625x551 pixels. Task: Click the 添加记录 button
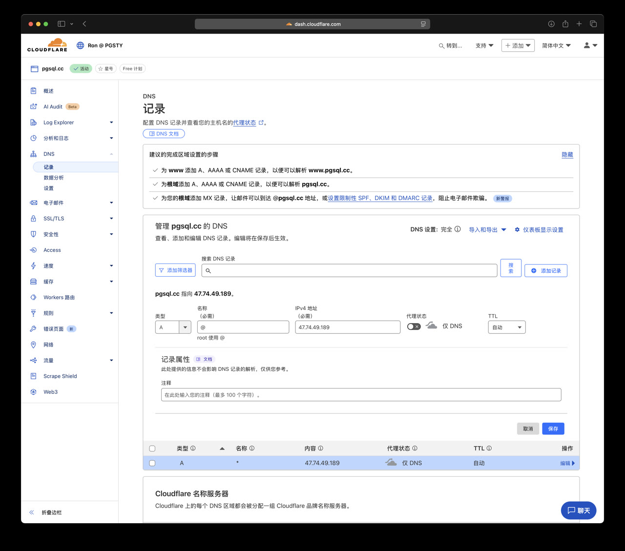point(546,270)
